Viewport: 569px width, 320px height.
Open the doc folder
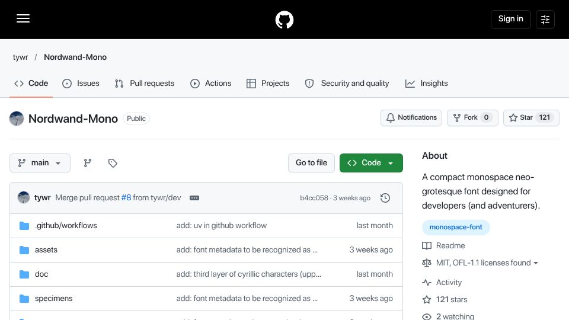pos(41,274)
